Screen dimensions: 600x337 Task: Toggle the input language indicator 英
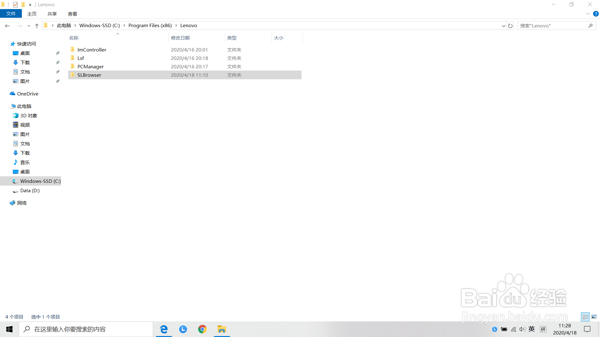[x=532, y=329]
